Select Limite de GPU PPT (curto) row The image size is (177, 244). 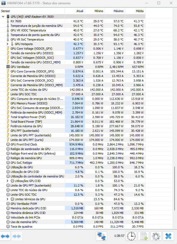73,140
